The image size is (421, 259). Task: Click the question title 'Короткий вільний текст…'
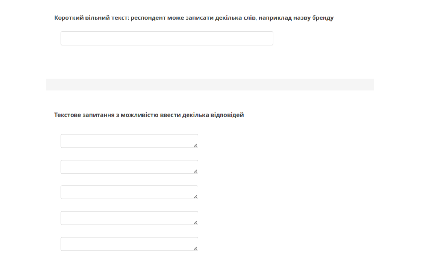(194, 18)
